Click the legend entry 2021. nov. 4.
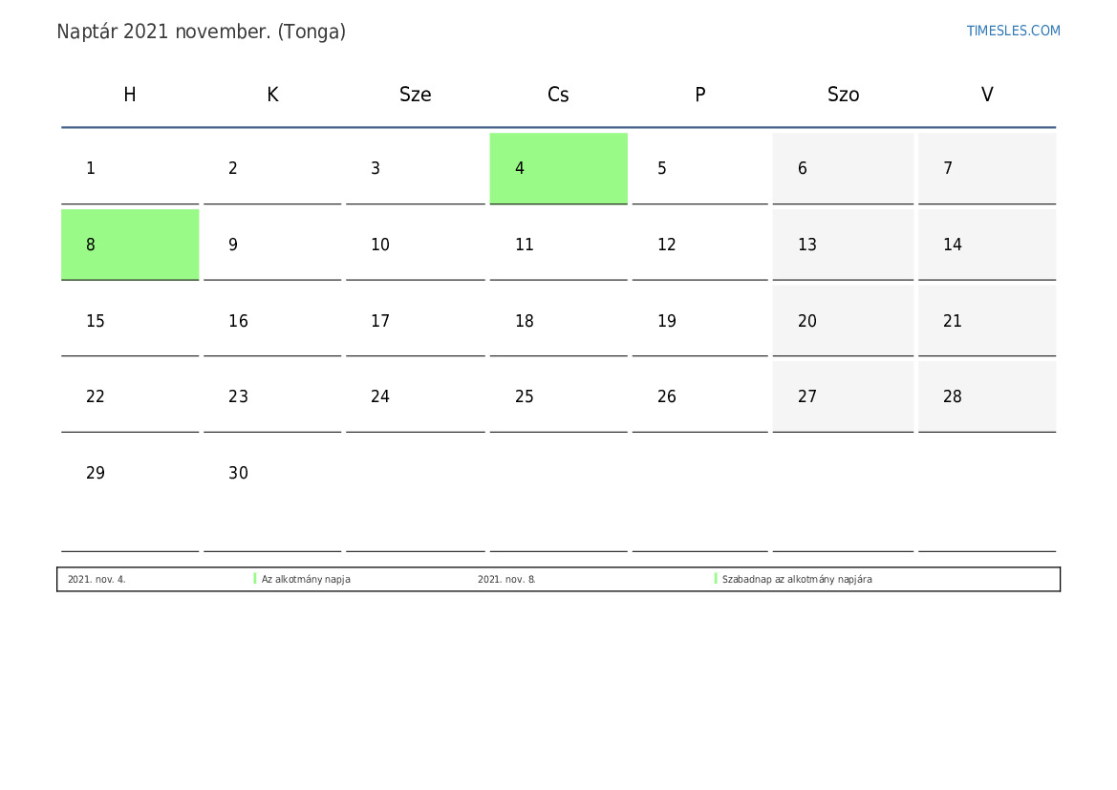 pyautogui.click(x=97, y=579)
